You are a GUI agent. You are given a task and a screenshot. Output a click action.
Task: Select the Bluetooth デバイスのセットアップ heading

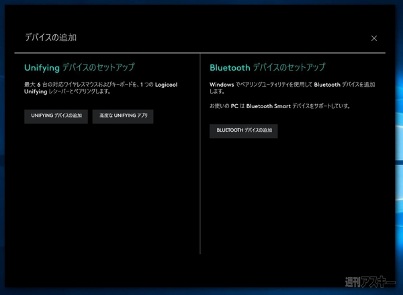tap(267, 67)
